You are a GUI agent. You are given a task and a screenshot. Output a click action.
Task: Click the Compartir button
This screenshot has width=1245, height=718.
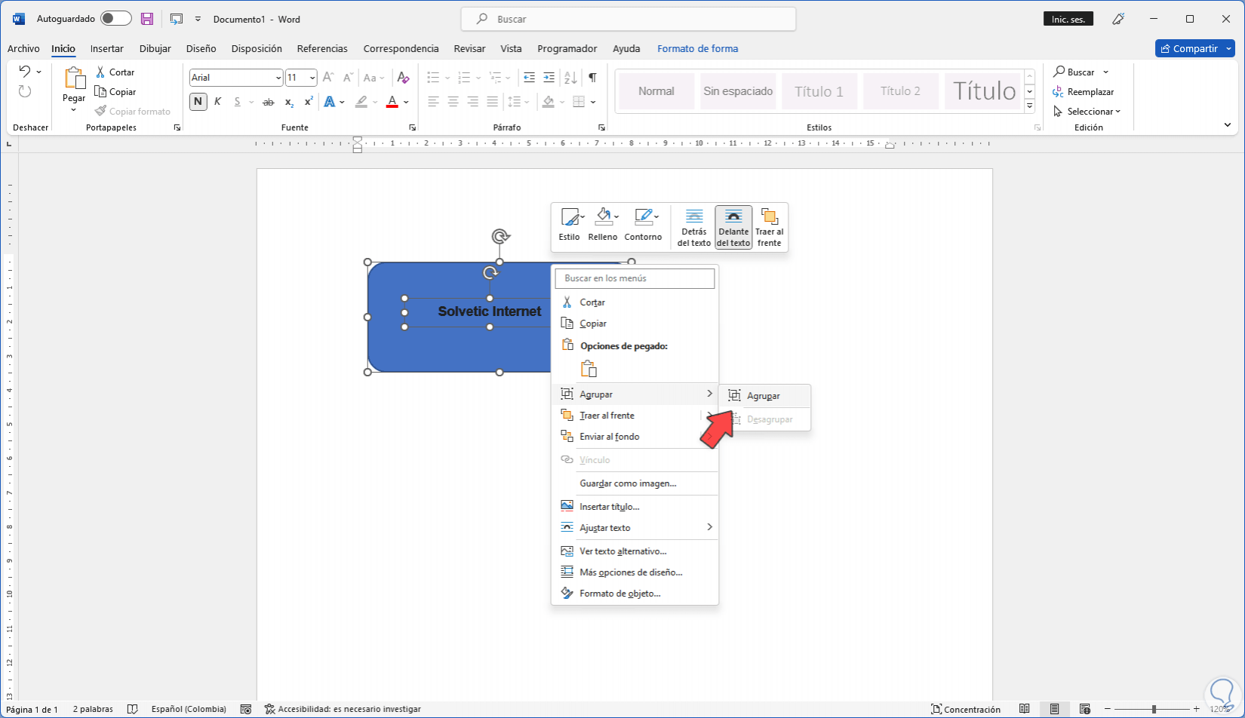[1194, 48]
